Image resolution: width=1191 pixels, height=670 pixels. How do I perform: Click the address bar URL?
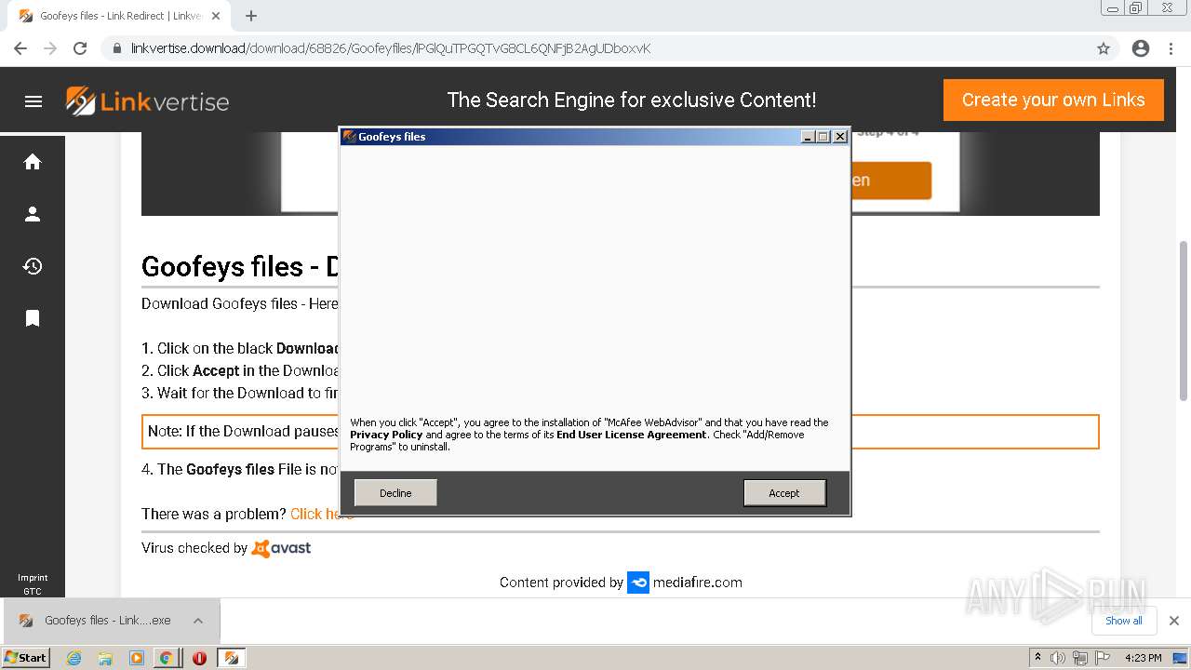coord(391,48)
